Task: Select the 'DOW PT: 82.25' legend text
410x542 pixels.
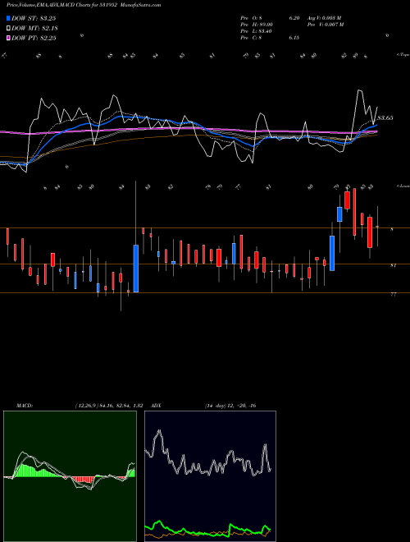Action: click(34, 38)
